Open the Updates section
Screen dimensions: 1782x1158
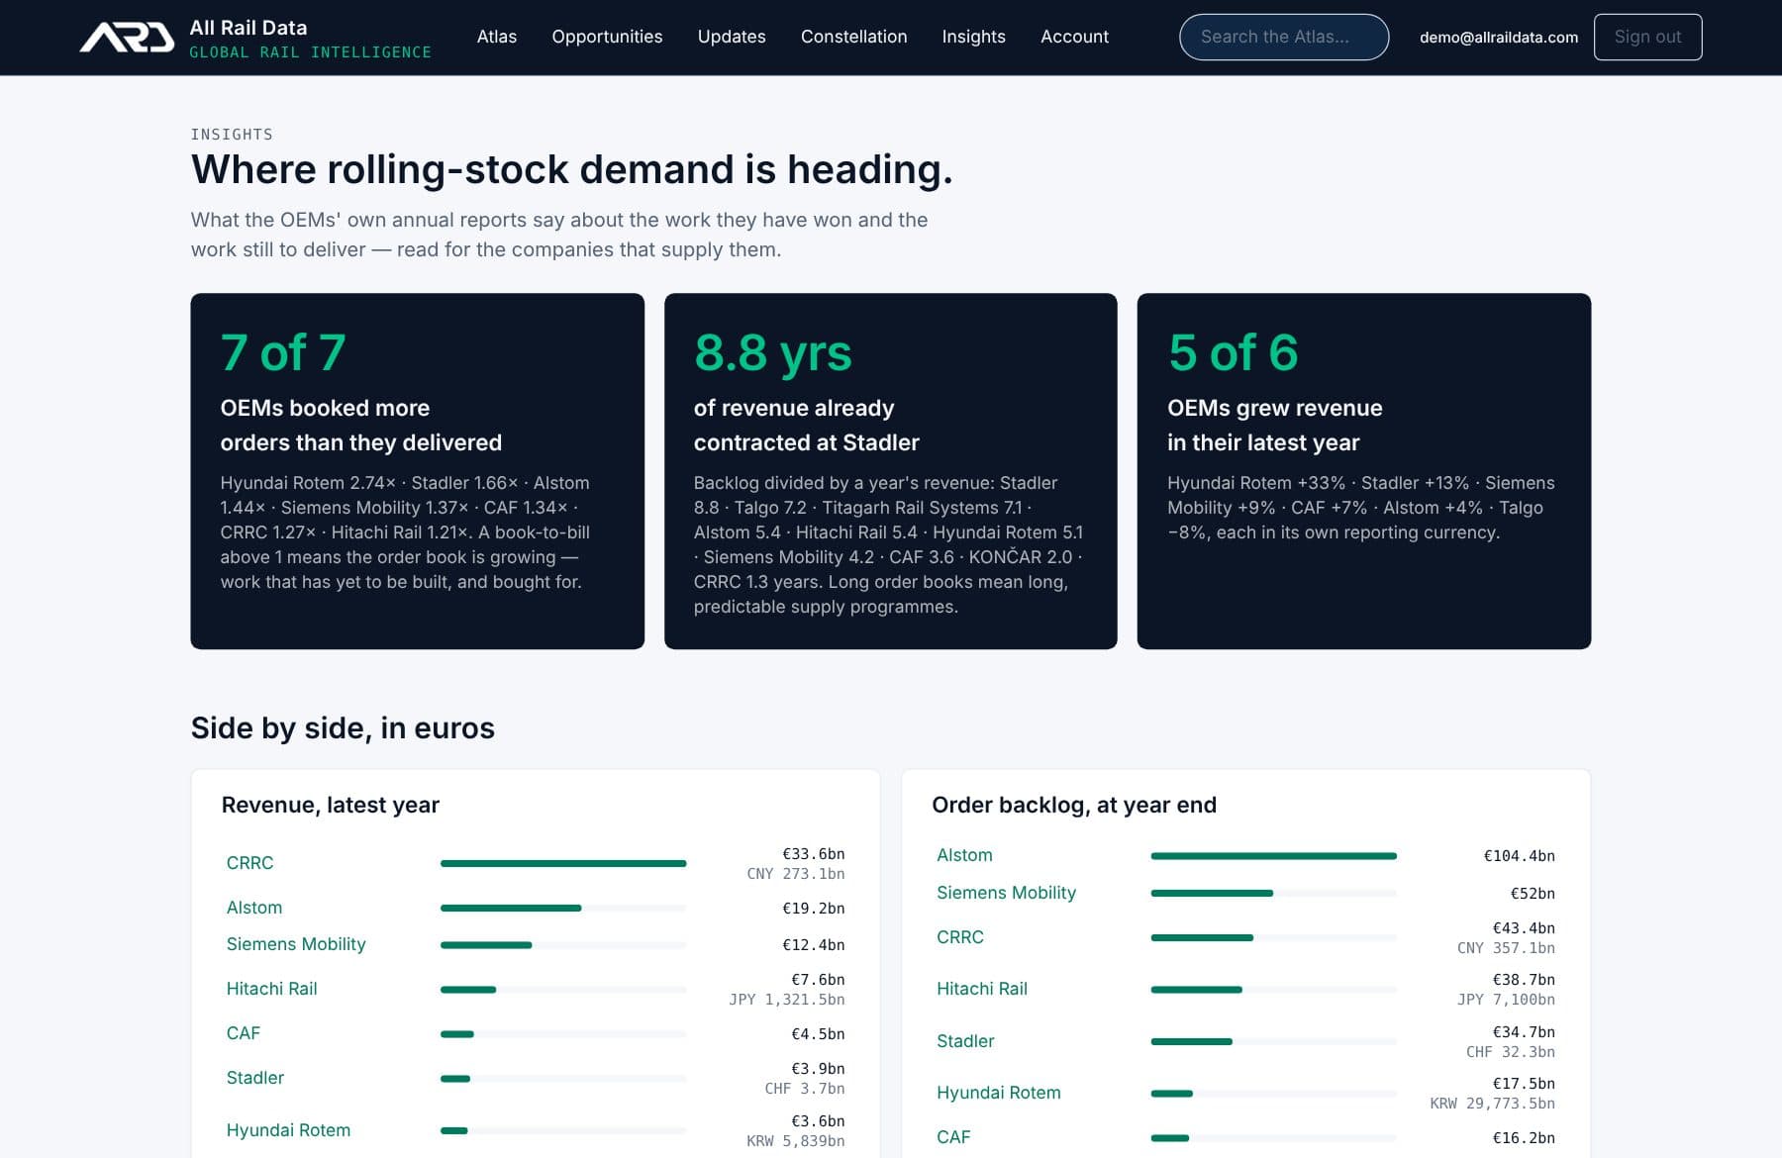tap(732, 37)
